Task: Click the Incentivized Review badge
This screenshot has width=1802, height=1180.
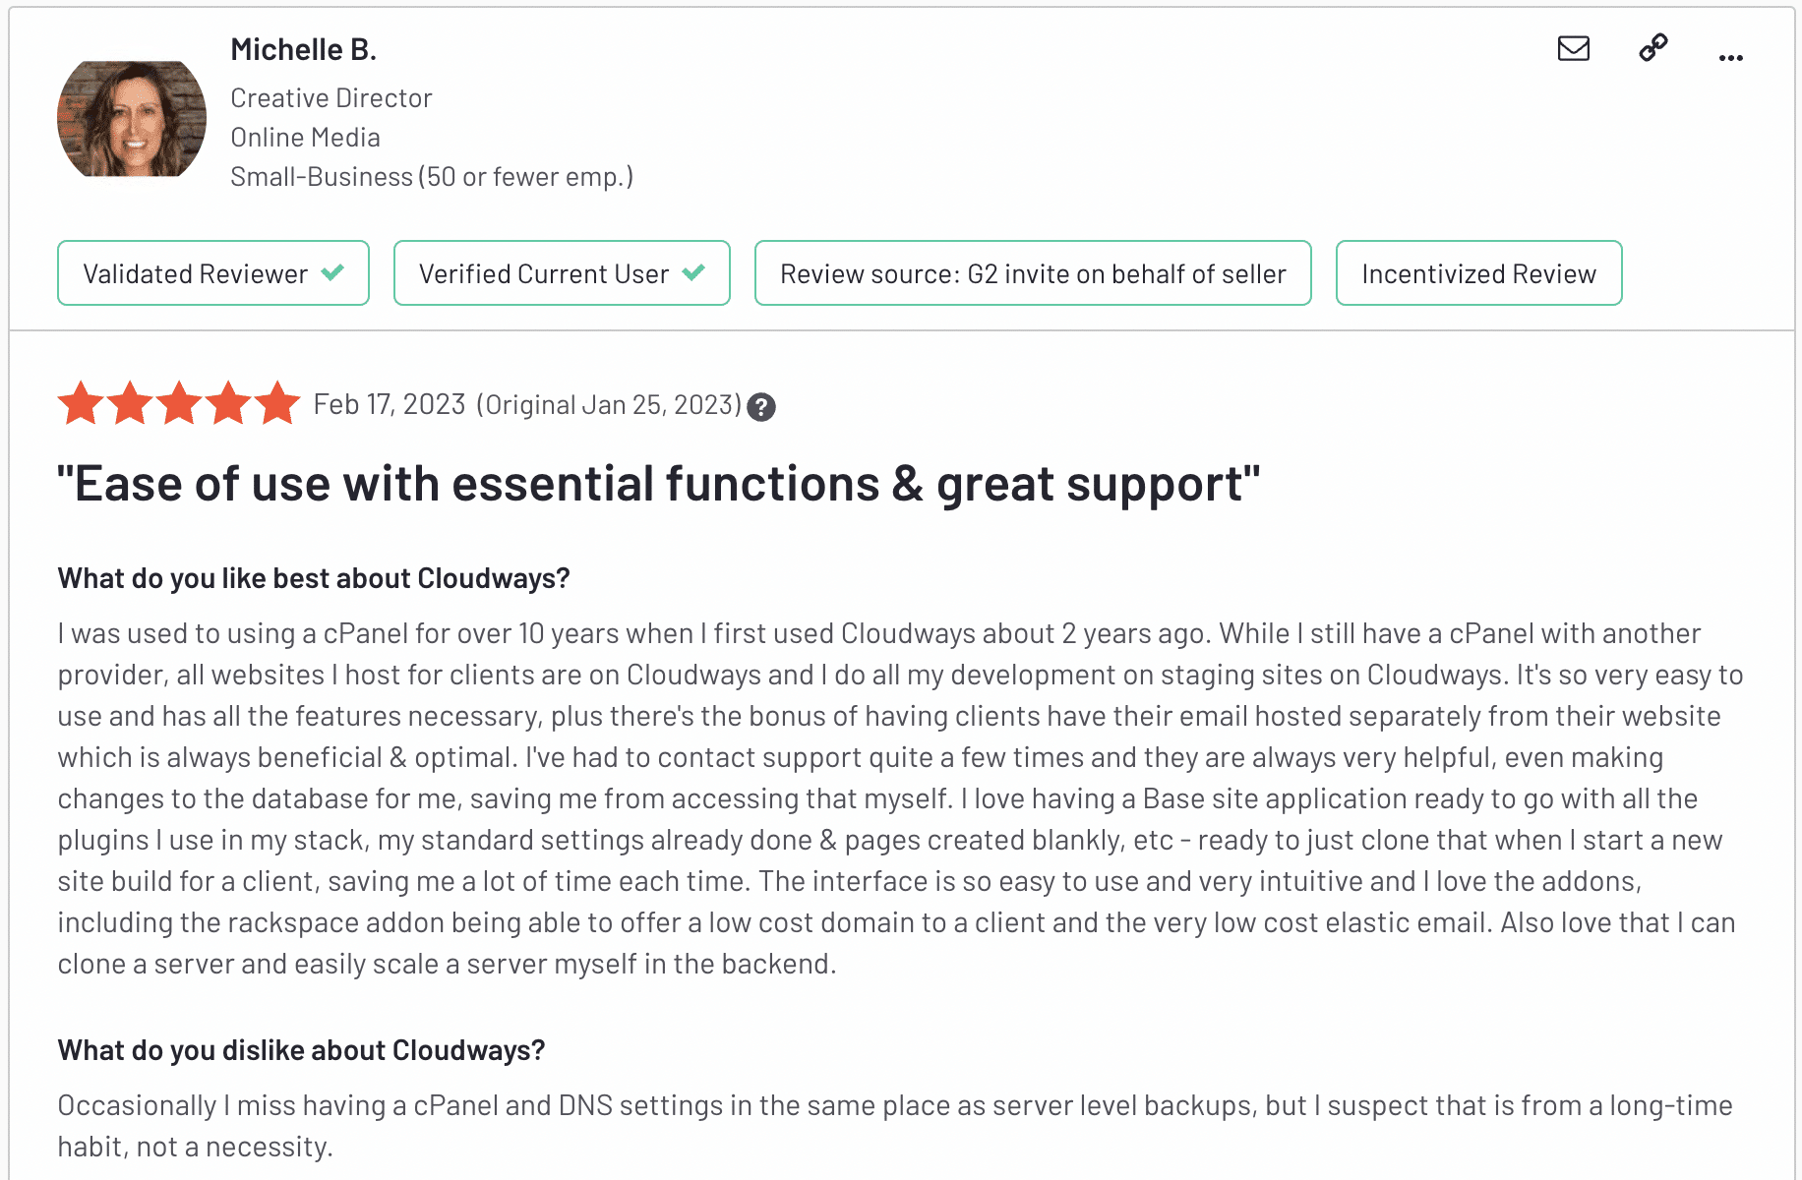Action: pos(1478,273)
